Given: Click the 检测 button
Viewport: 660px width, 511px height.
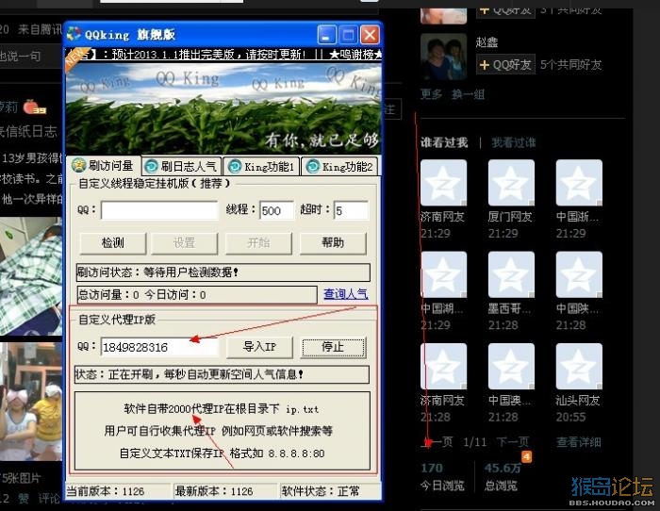Looking at the screenshot, I should [113, 243].
